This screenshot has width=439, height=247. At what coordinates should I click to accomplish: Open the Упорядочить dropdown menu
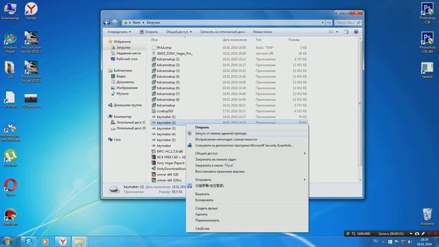click(119, 32)
